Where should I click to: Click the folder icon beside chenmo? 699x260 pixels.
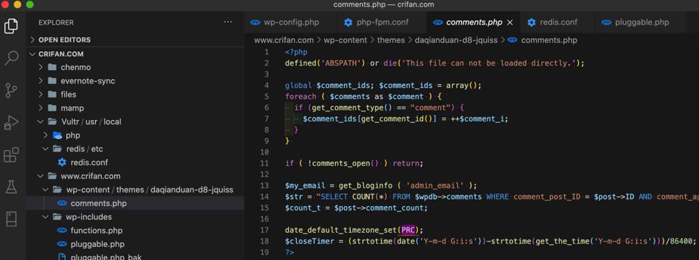point(52,68)
